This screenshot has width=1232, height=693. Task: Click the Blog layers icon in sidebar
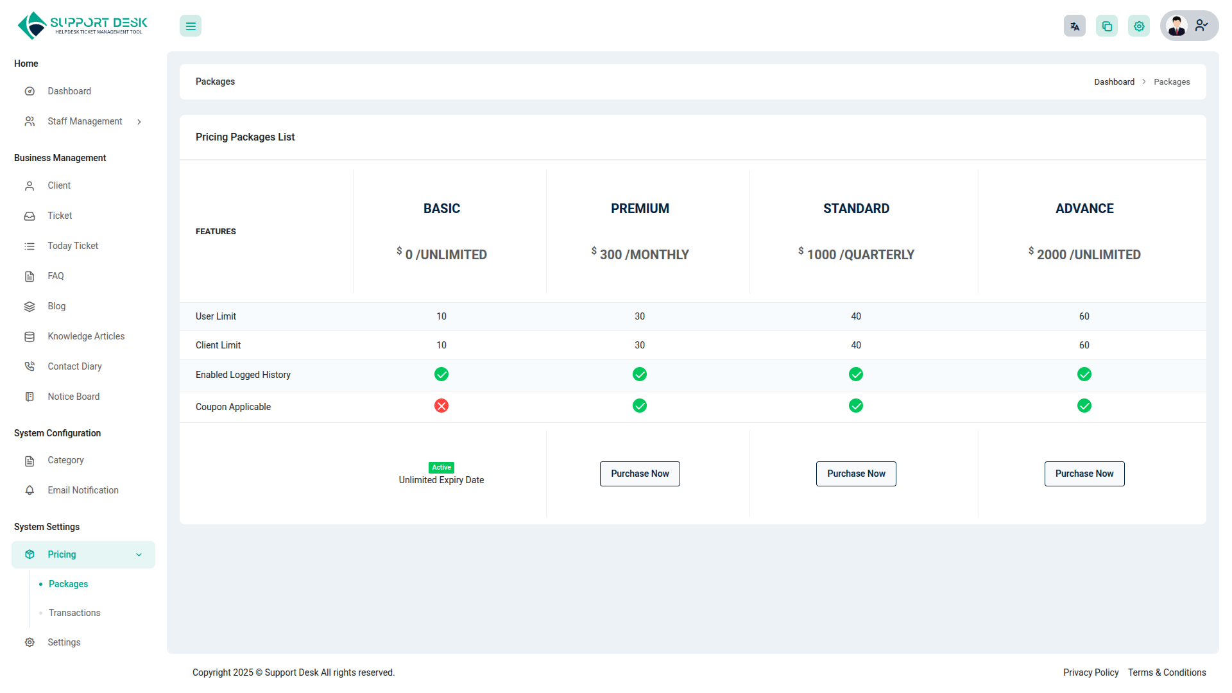30,307
